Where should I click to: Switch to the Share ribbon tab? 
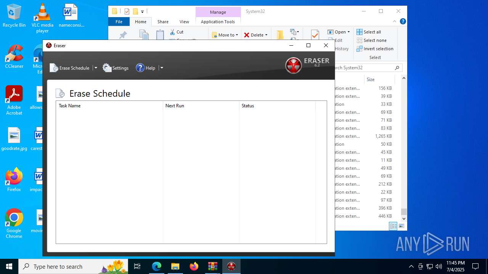tap(163, 22)
